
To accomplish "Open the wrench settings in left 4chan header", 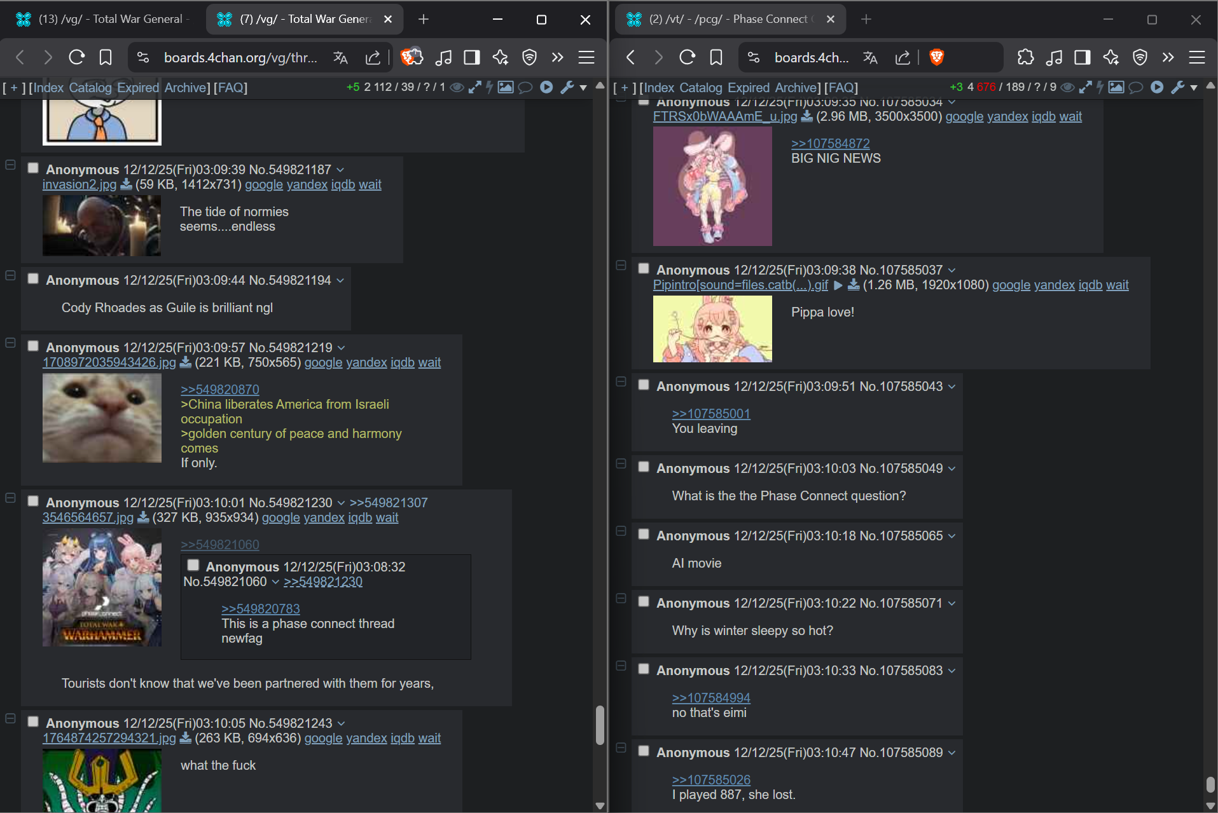I will point(566,87).
